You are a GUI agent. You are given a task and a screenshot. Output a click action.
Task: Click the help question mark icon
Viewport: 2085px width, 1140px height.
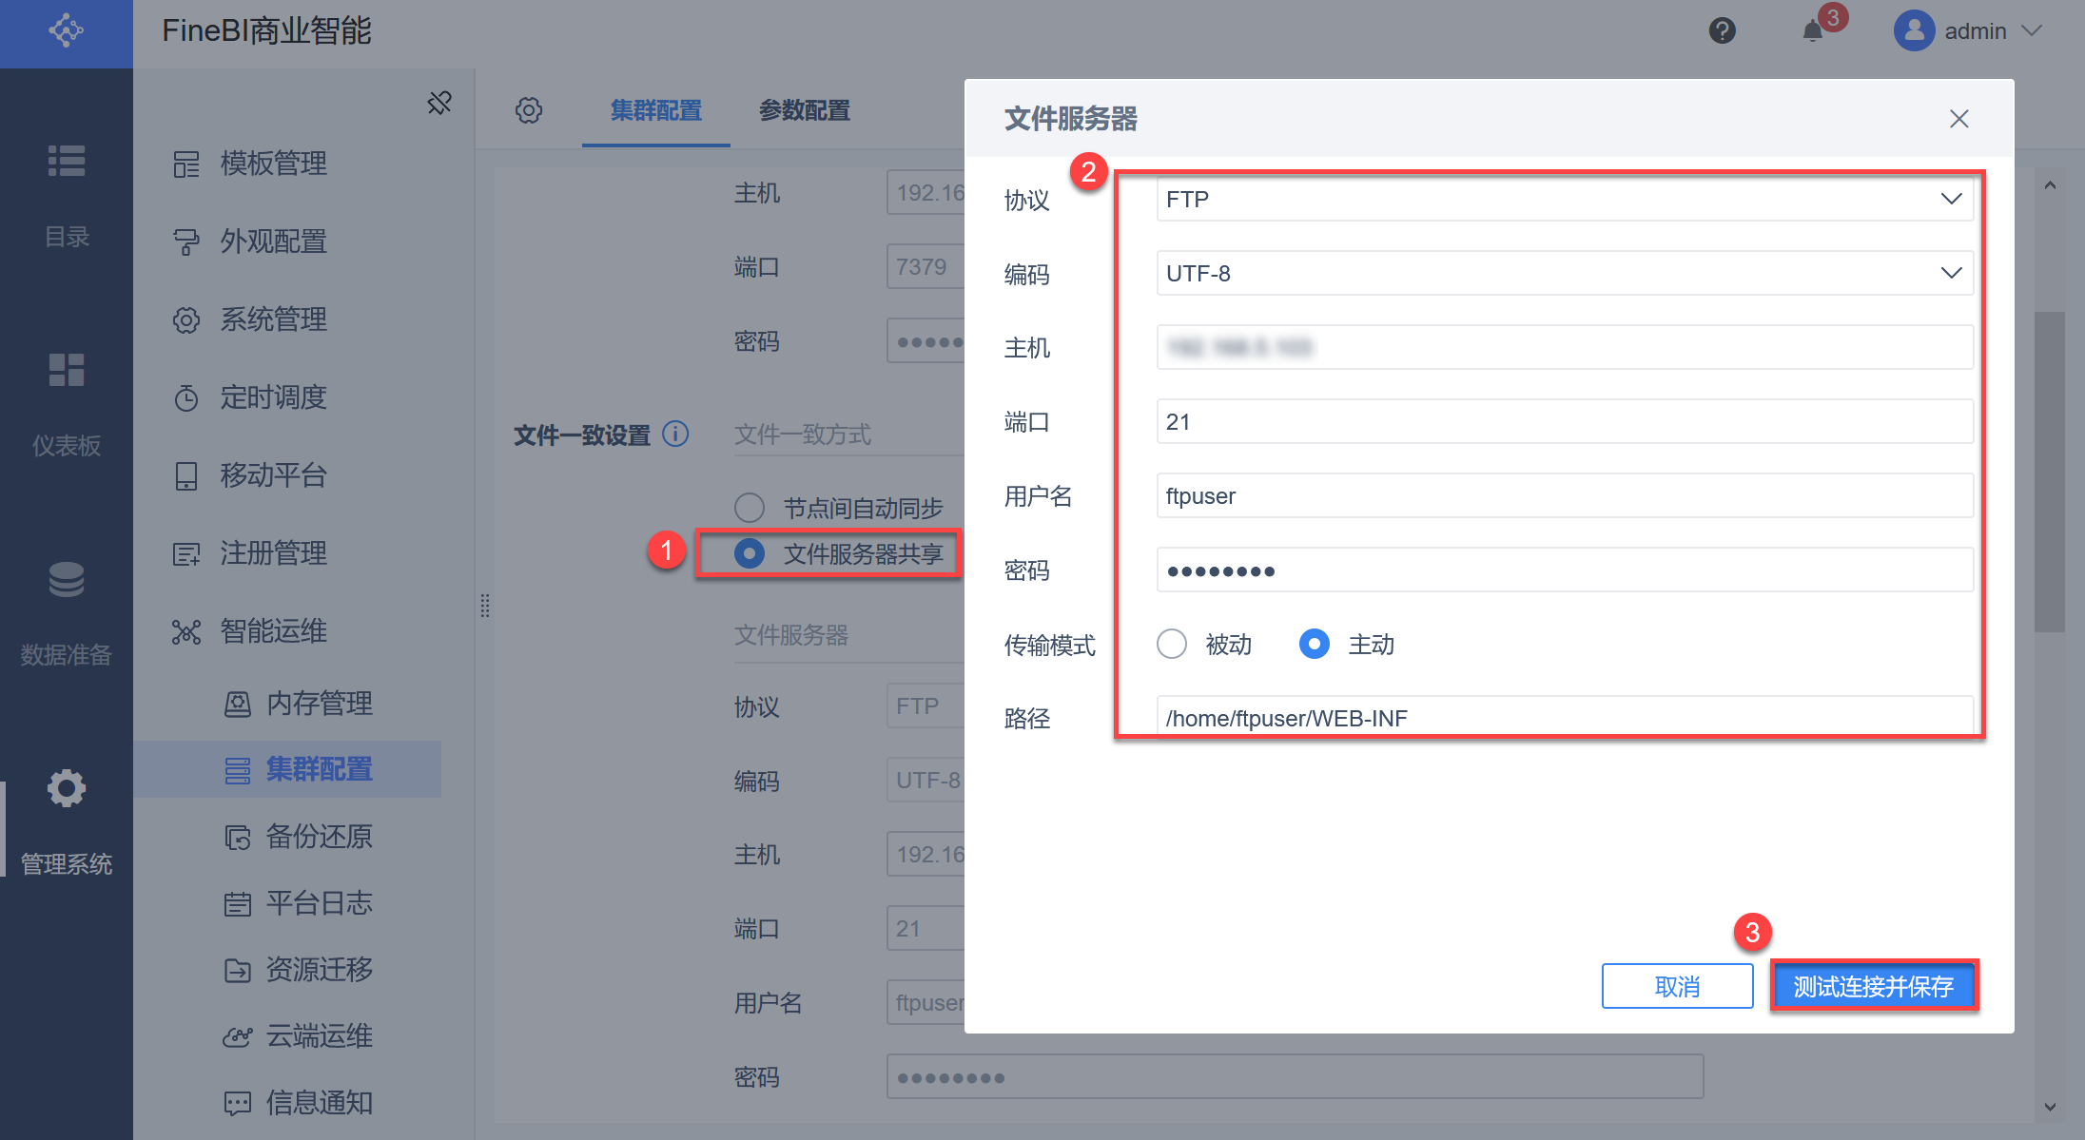1722,31
